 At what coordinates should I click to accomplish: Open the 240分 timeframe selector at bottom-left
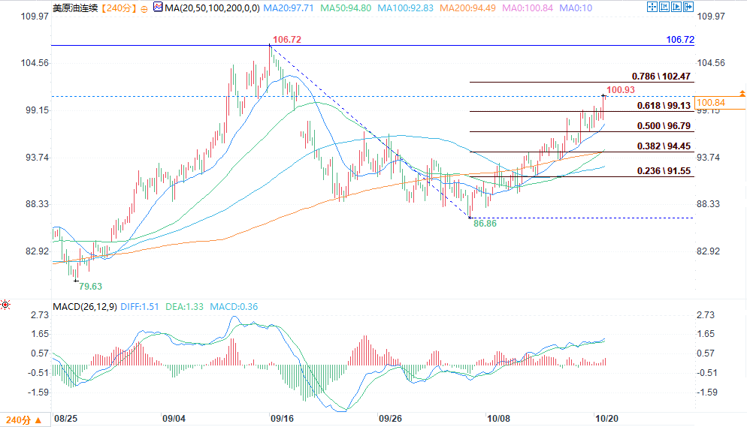pyautogui.click(x=24, y=419)
